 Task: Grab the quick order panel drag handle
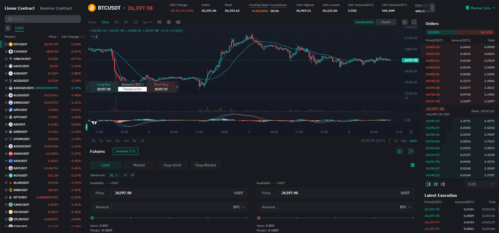[87, 87]
